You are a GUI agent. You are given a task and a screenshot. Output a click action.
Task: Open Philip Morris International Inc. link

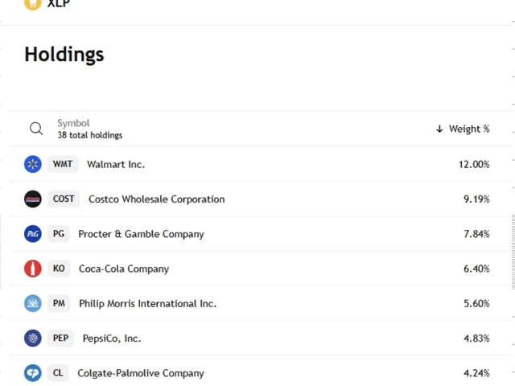[x=147, y=303]
